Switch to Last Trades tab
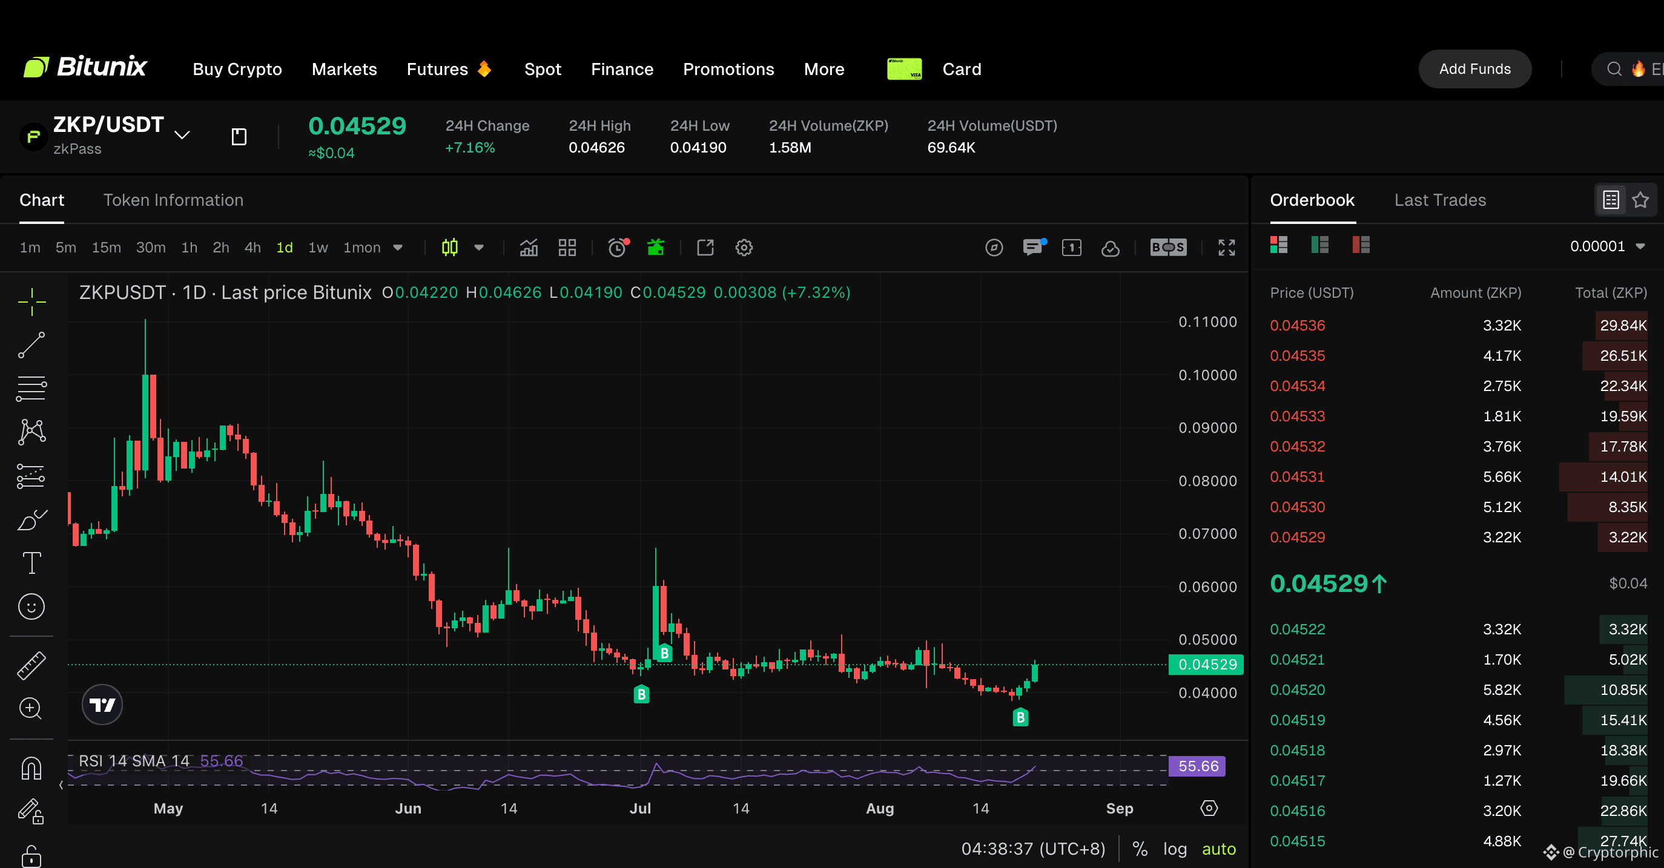The height and width of the screenshot is (868, 1664). point(1440,200)
